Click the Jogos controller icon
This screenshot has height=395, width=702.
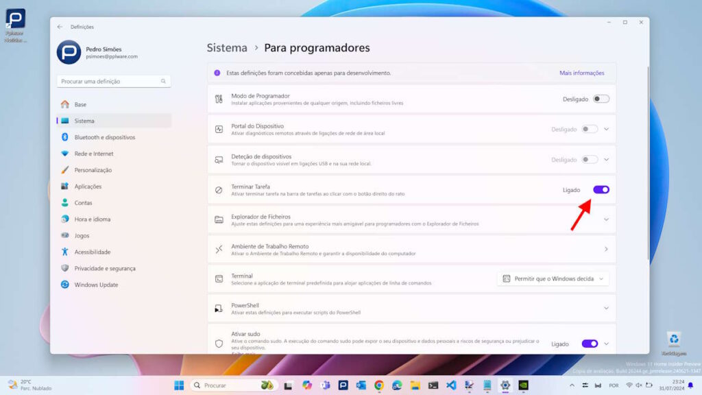tap(65, 236)
